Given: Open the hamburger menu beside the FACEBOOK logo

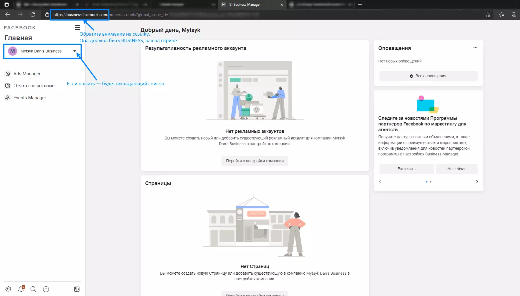Looking at the screenshot, I should [x=77, y=28].
